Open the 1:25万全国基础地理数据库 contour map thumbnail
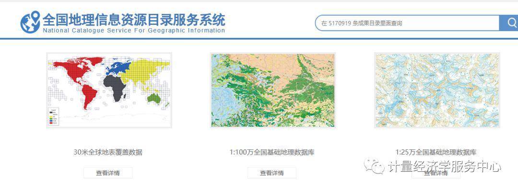This screenshot has height=189, width=518. pyautogui.click(x=437, y=90)
